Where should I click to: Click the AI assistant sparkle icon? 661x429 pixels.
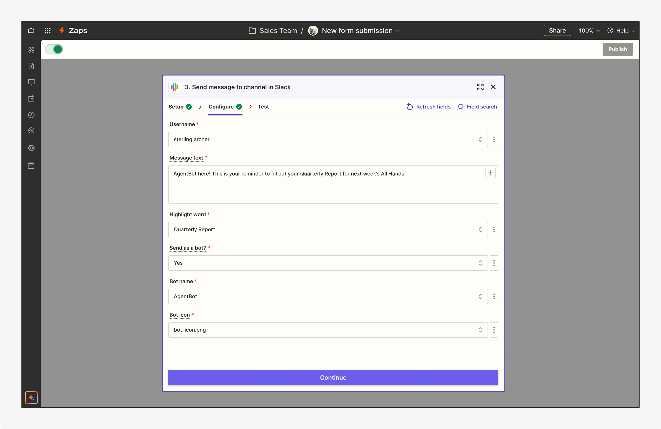point(31,398)
